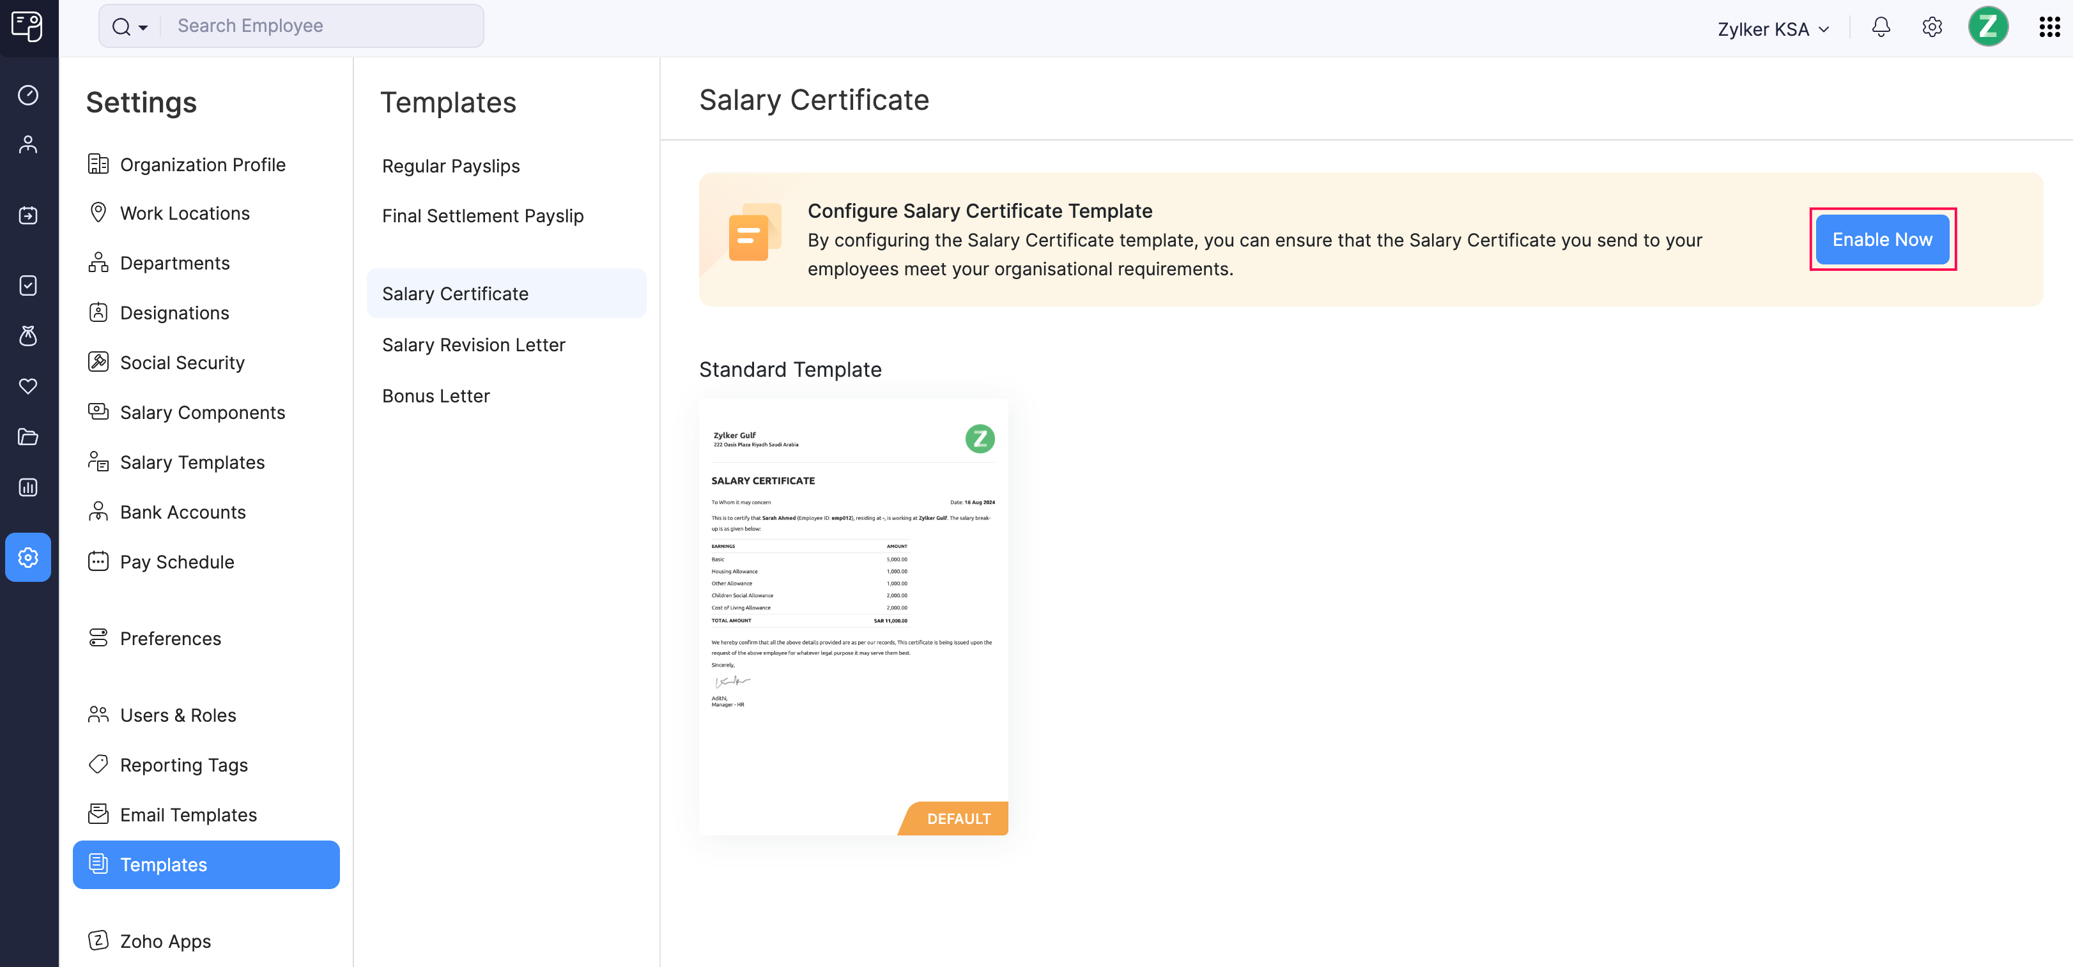
Task: Expand the Zoho Apps entry
Action: point(164,940)
